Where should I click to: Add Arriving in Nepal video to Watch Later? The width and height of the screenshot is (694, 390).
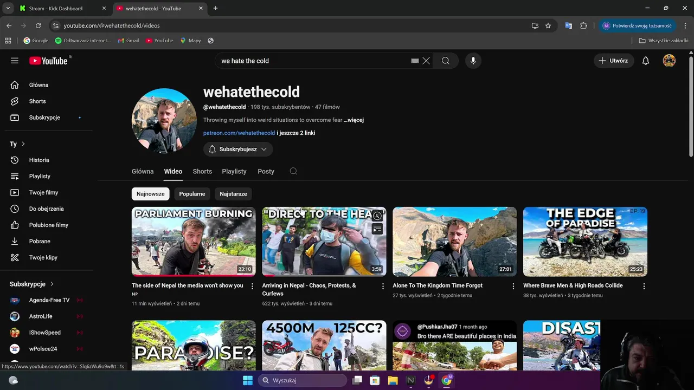pyautogui.click(x=377, y=216)
